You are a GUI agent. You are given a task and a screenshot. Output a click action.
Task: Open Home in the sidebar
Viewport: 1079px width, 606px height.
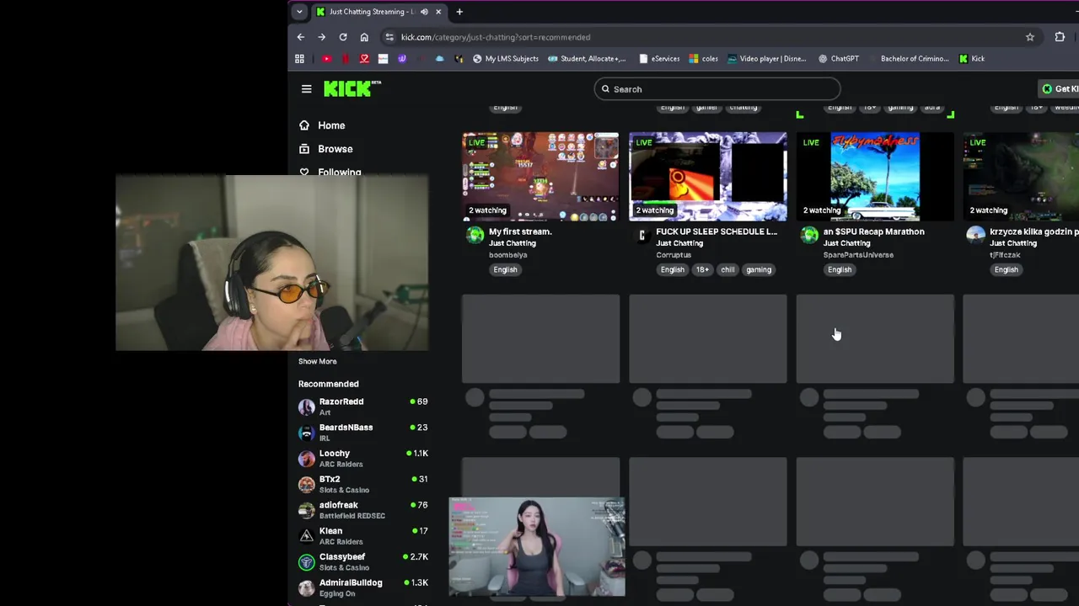(331, 125)
